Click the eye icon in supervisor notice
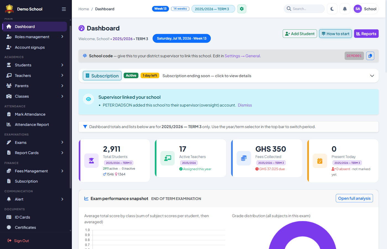Screen dimensions: 387x249 [x=88, y=99]
